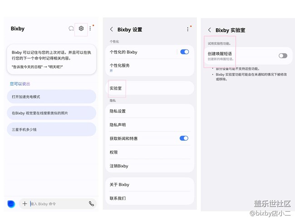Enable 创建唤醒短语 switch
This screenshot has height=221, width=295.
[x=283, y=56]
